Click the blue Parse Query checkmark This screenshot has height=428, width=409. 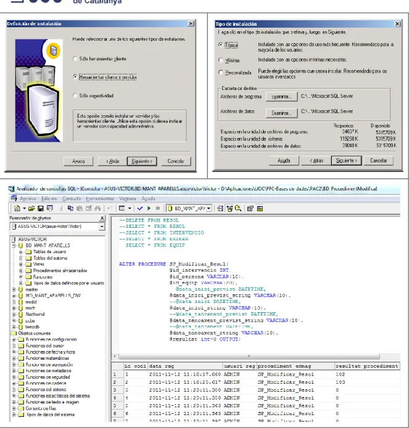click(x=140, y=209)
